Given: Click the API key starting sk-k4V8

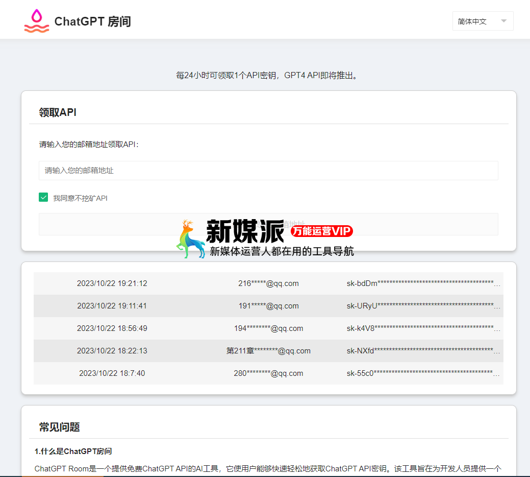Looking at the screenshot, I should [423, 328].
